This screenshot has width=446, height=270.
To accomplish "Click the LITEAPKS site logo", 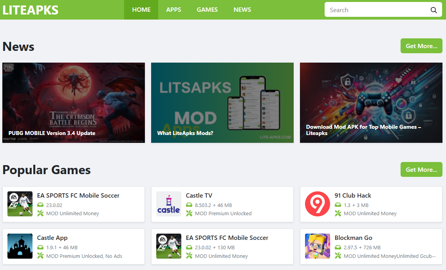I will (x=31, y=10).
